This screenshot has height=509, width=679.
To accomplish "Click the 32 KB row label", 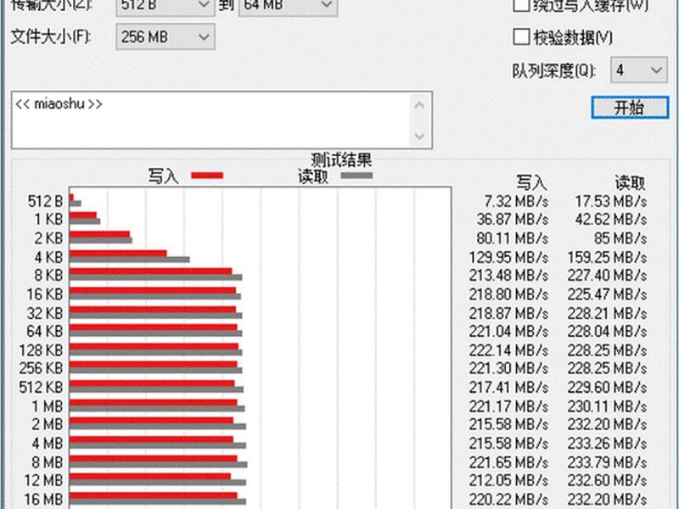I will coord(45,313).
